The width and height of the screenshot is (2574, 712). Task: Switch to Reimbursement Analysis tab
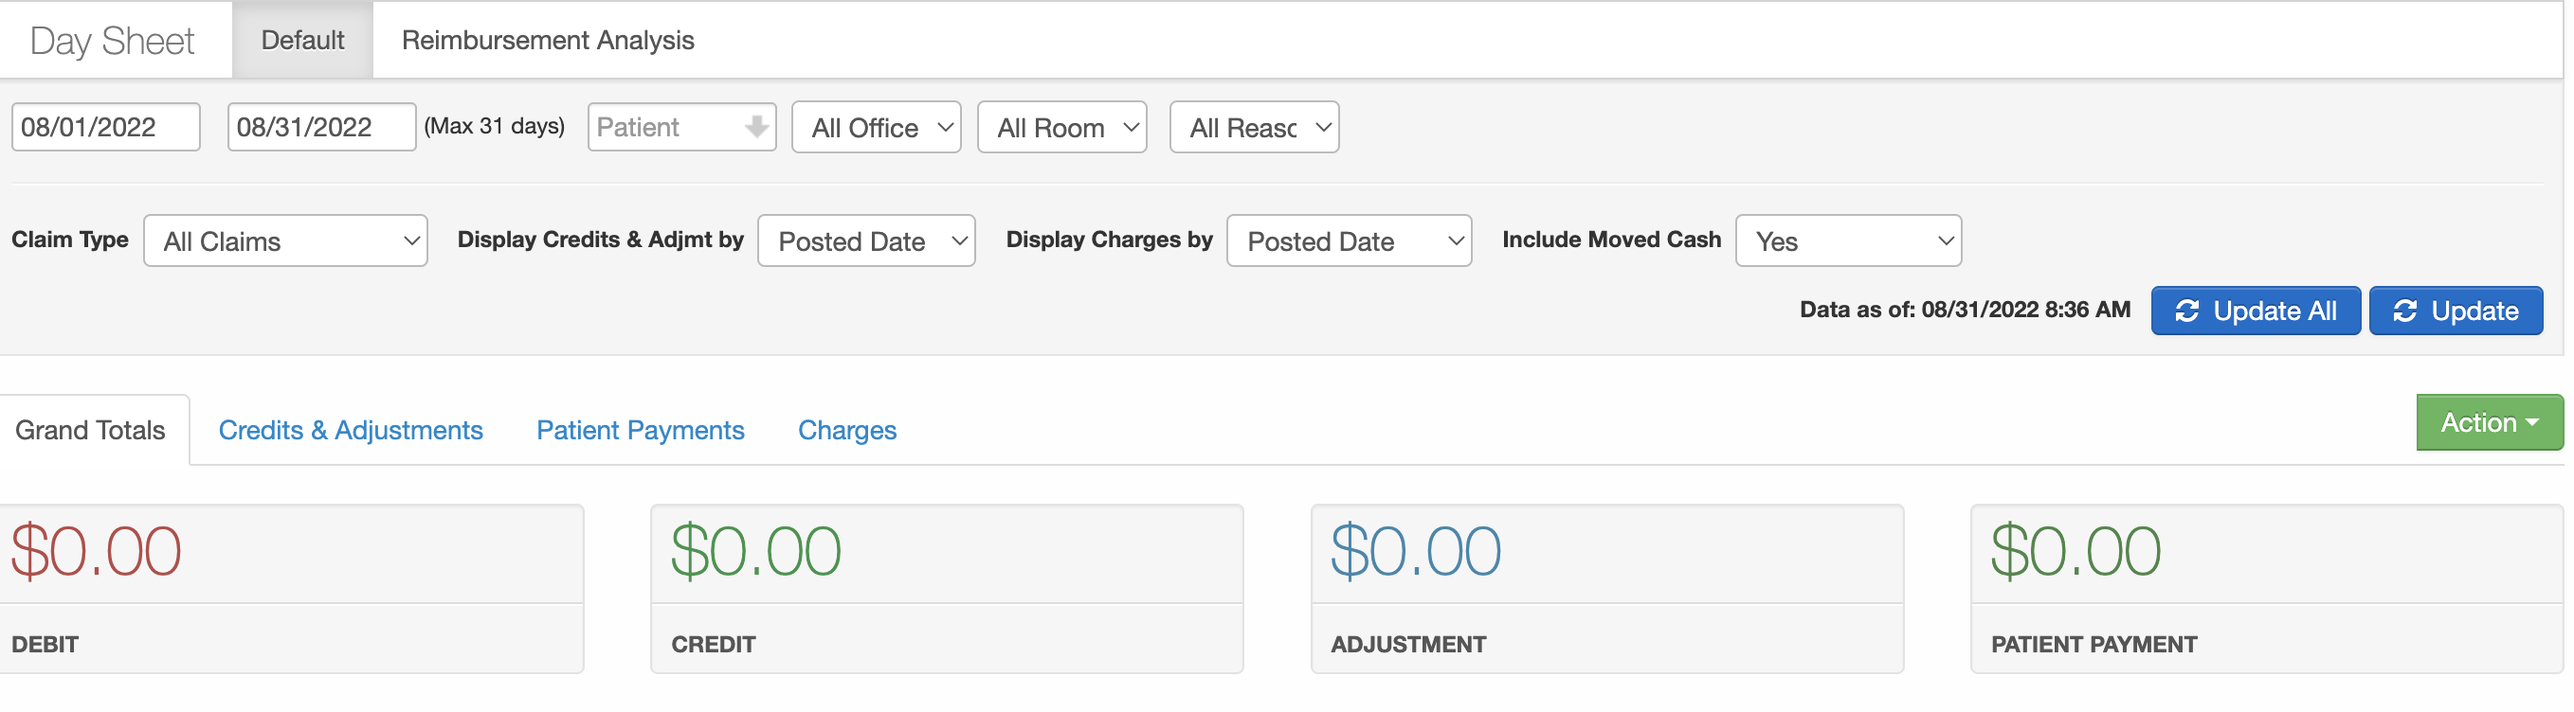[x=548, y=40]
